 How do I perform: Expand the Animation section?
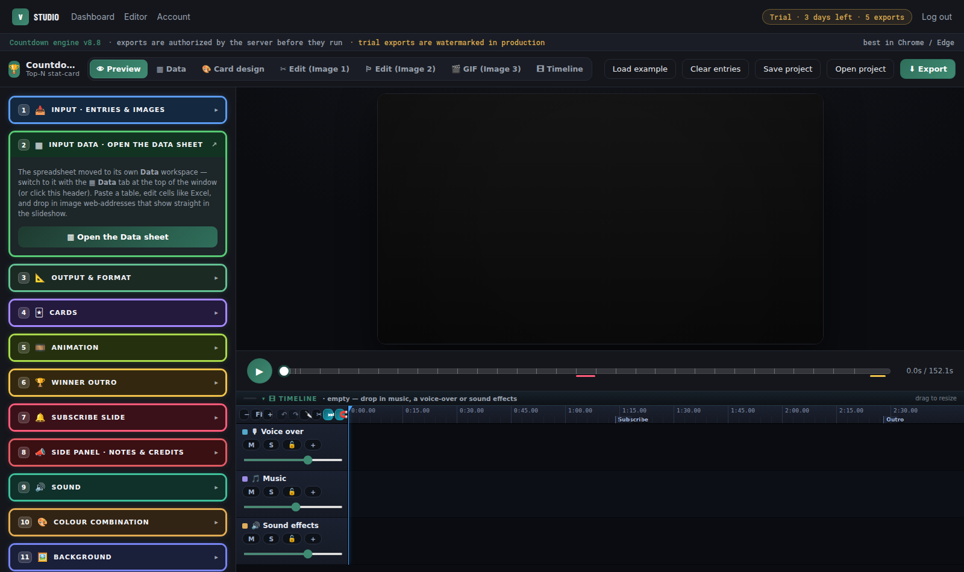118,348
